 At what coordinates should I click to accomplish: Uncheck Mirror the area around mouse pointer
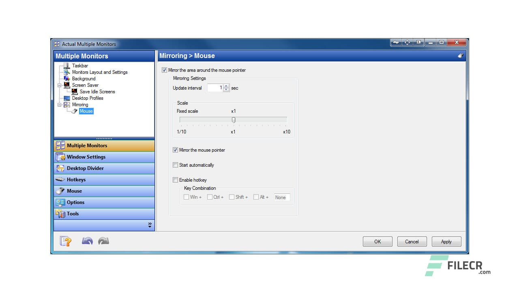click(164, 70)
